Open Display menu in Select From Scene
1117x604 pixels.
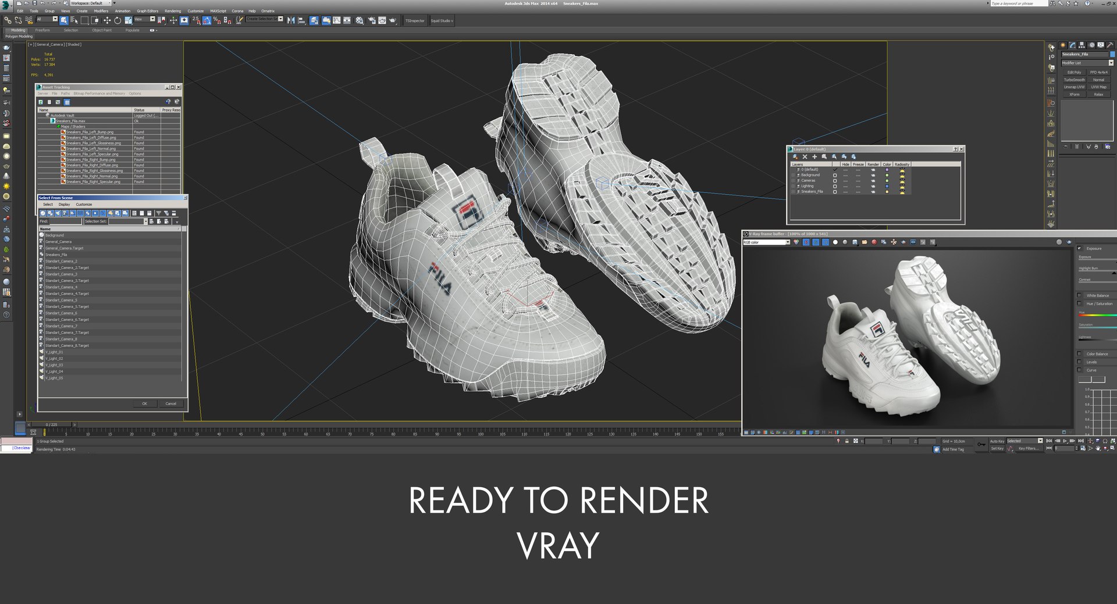click(x=64, y=205)
